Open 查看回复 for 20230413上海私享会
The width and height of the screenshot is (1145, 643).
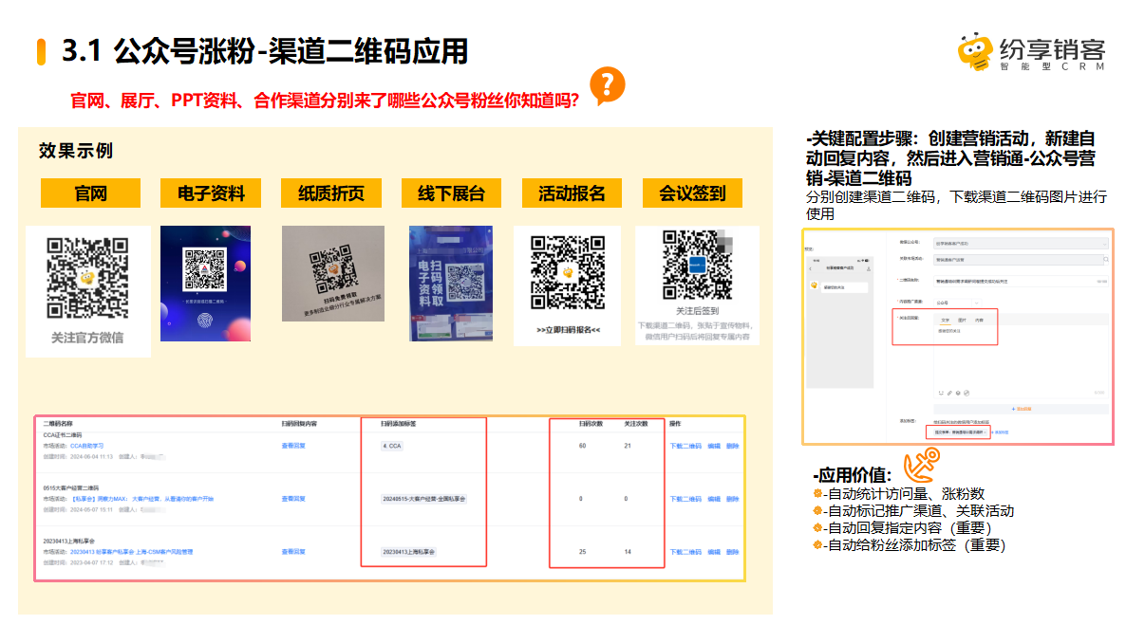click(x=293, y=551)
